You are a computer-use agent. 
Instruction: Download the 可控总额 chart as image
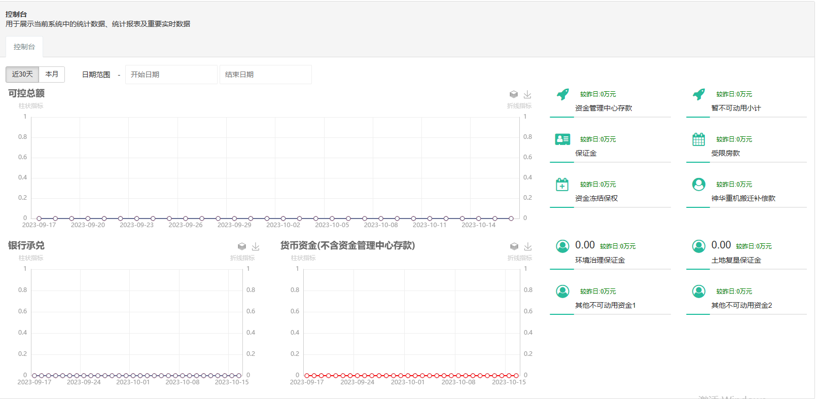527,94
